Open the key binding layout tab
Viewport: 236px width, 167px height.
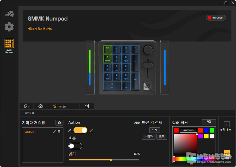87,106
